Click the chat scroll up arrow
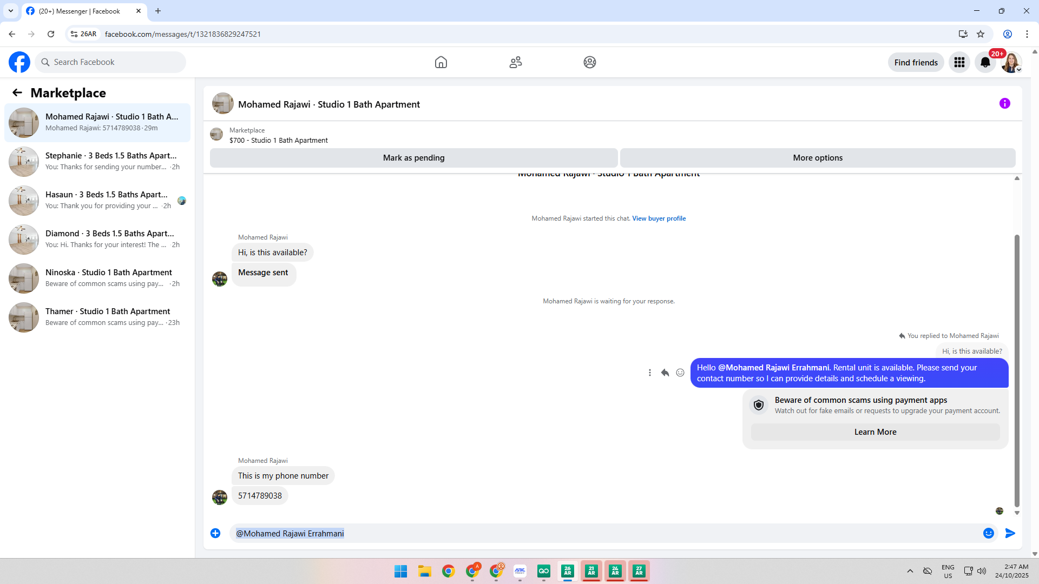This screenshot has height=584, width=1039. pyautogui.click(x=1017, y=178)
